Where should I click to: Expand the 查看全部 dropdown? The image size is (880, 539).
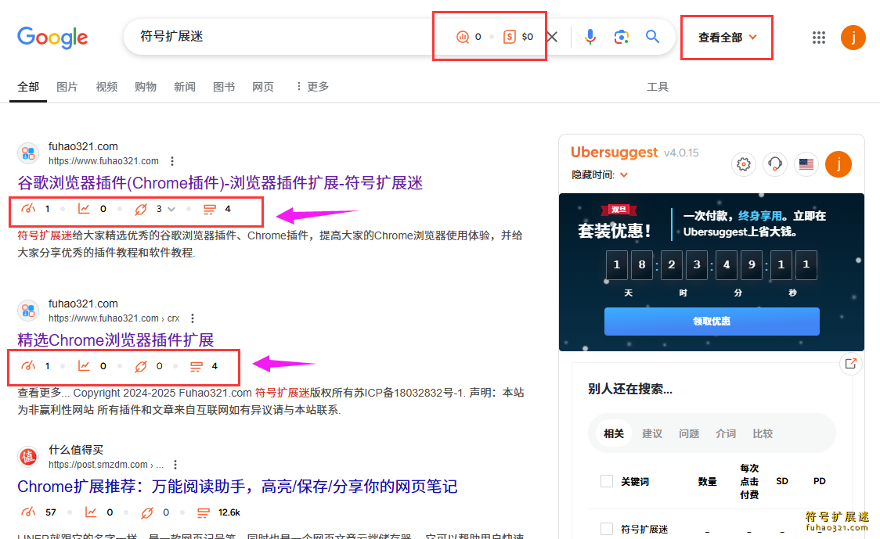point(727,38)
